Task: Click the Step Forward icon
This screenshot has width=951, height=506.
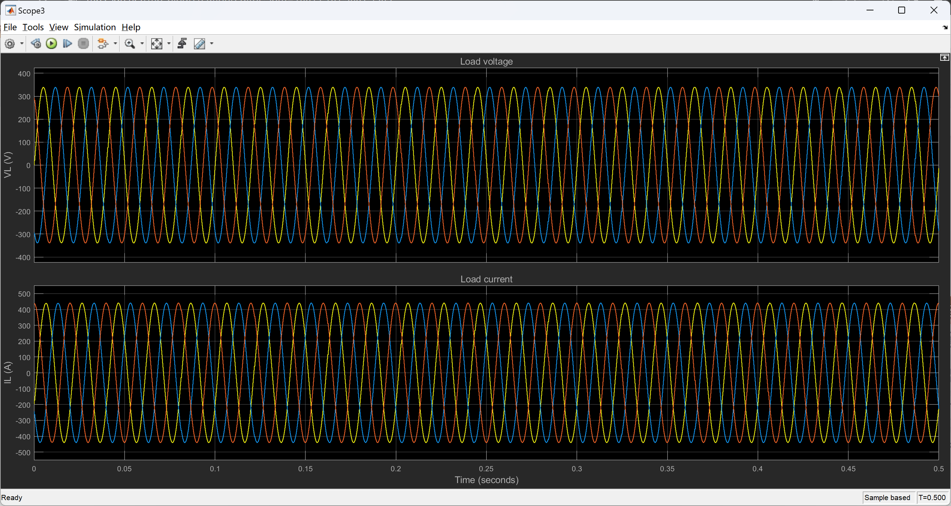Action: tap(67, 44)
